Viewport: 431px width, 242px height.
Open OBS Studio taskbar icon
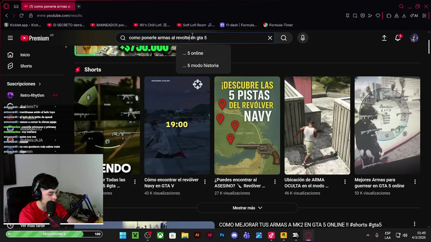click(148, 235)
